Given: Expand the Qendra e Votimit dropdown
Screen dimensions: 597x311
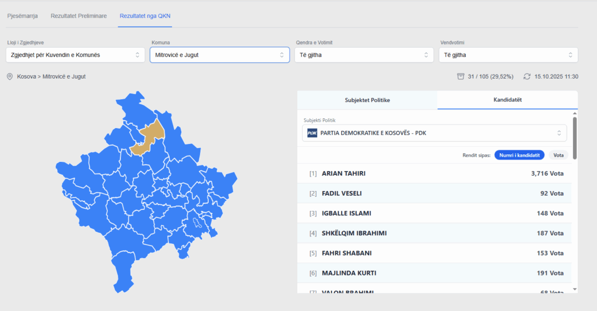Looking at the screenshot, I should tap(364, 55).
